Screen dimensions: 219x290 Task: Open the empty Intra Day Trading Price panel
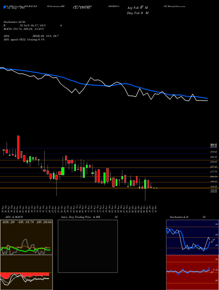pyautogui.click(x=88, y=246)
